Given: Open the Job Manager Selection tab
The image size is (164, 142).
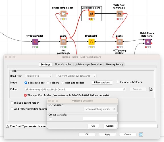Looking at the screenshot, I should tap(89, 64).
